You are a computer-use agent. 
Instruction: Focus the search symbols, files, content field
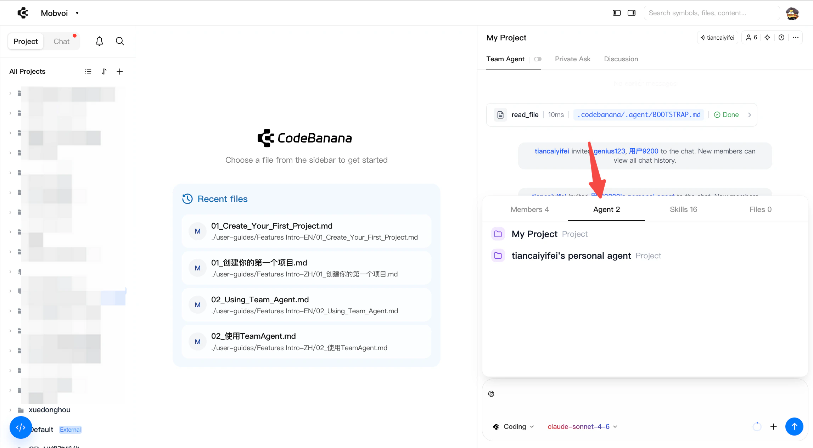(712, 13)
